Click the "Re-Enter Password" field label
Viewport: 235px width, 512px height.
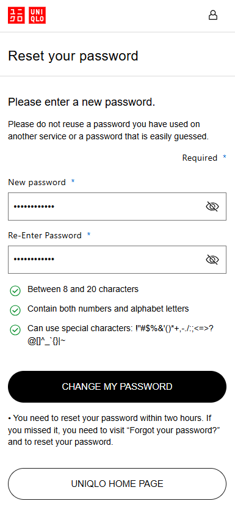(x=45, y=235)
